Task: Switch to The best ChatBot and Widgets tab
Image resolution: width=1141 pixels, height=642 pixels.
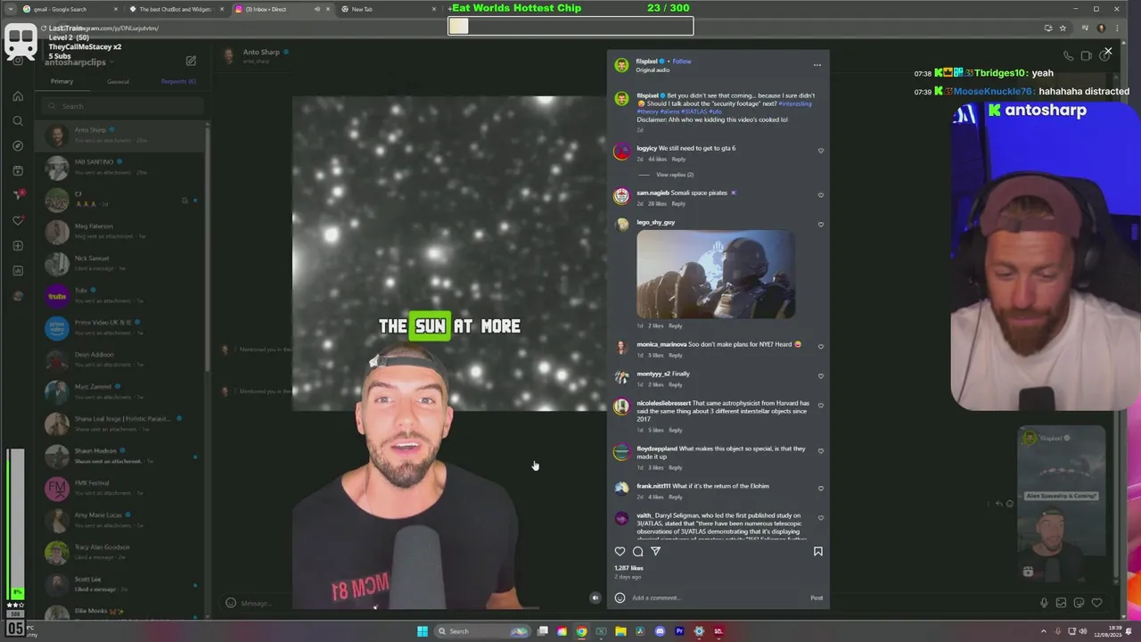Action: pyautogui.click(x=176, y=9)
